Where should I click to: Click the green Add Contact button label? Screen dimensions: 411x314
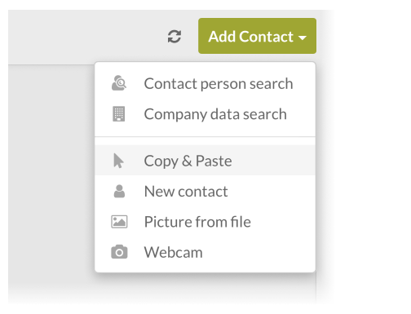coord(250,36)
